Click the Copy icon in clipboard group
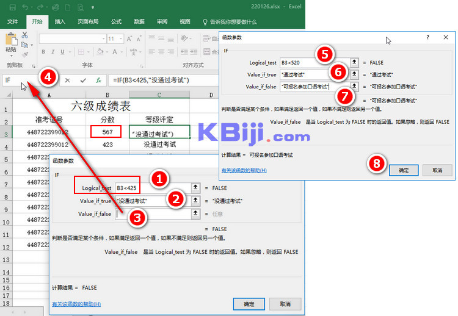The height and width of the screenshot is (316, 458). [24, 45]
